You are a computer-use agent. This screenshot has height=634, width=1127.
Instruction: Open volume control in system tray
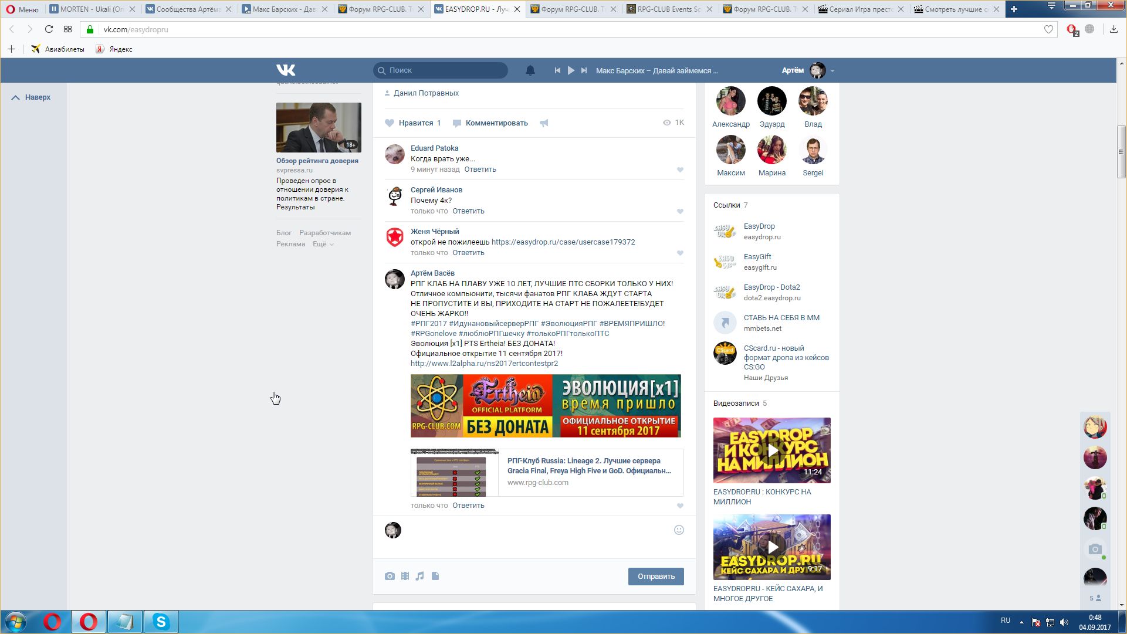tap(1064, 622)
